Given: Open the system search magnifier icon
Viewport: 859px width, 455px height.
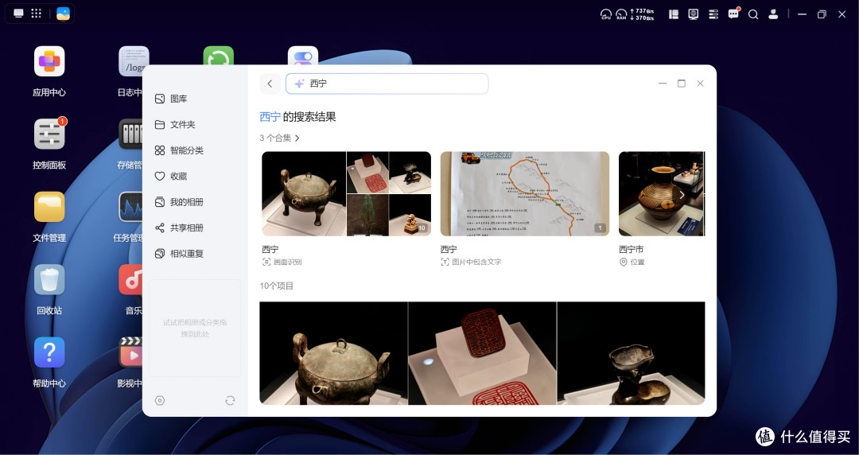Looking at the screenshot, I should [753, 14].
